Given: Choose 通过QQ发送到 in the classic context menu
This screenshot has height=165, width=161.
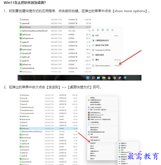Looking at the screenshot, I should (102, 137).
